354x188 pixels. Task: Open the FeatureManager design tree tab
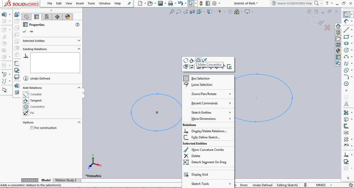[26, 17]
